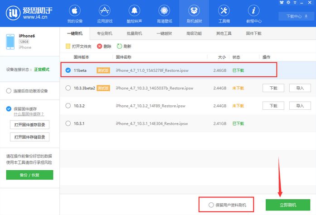The image size is (316, 215).
Task: Import firmware for 10.3.3beta2 row
Action: click(x=300, y=88)
